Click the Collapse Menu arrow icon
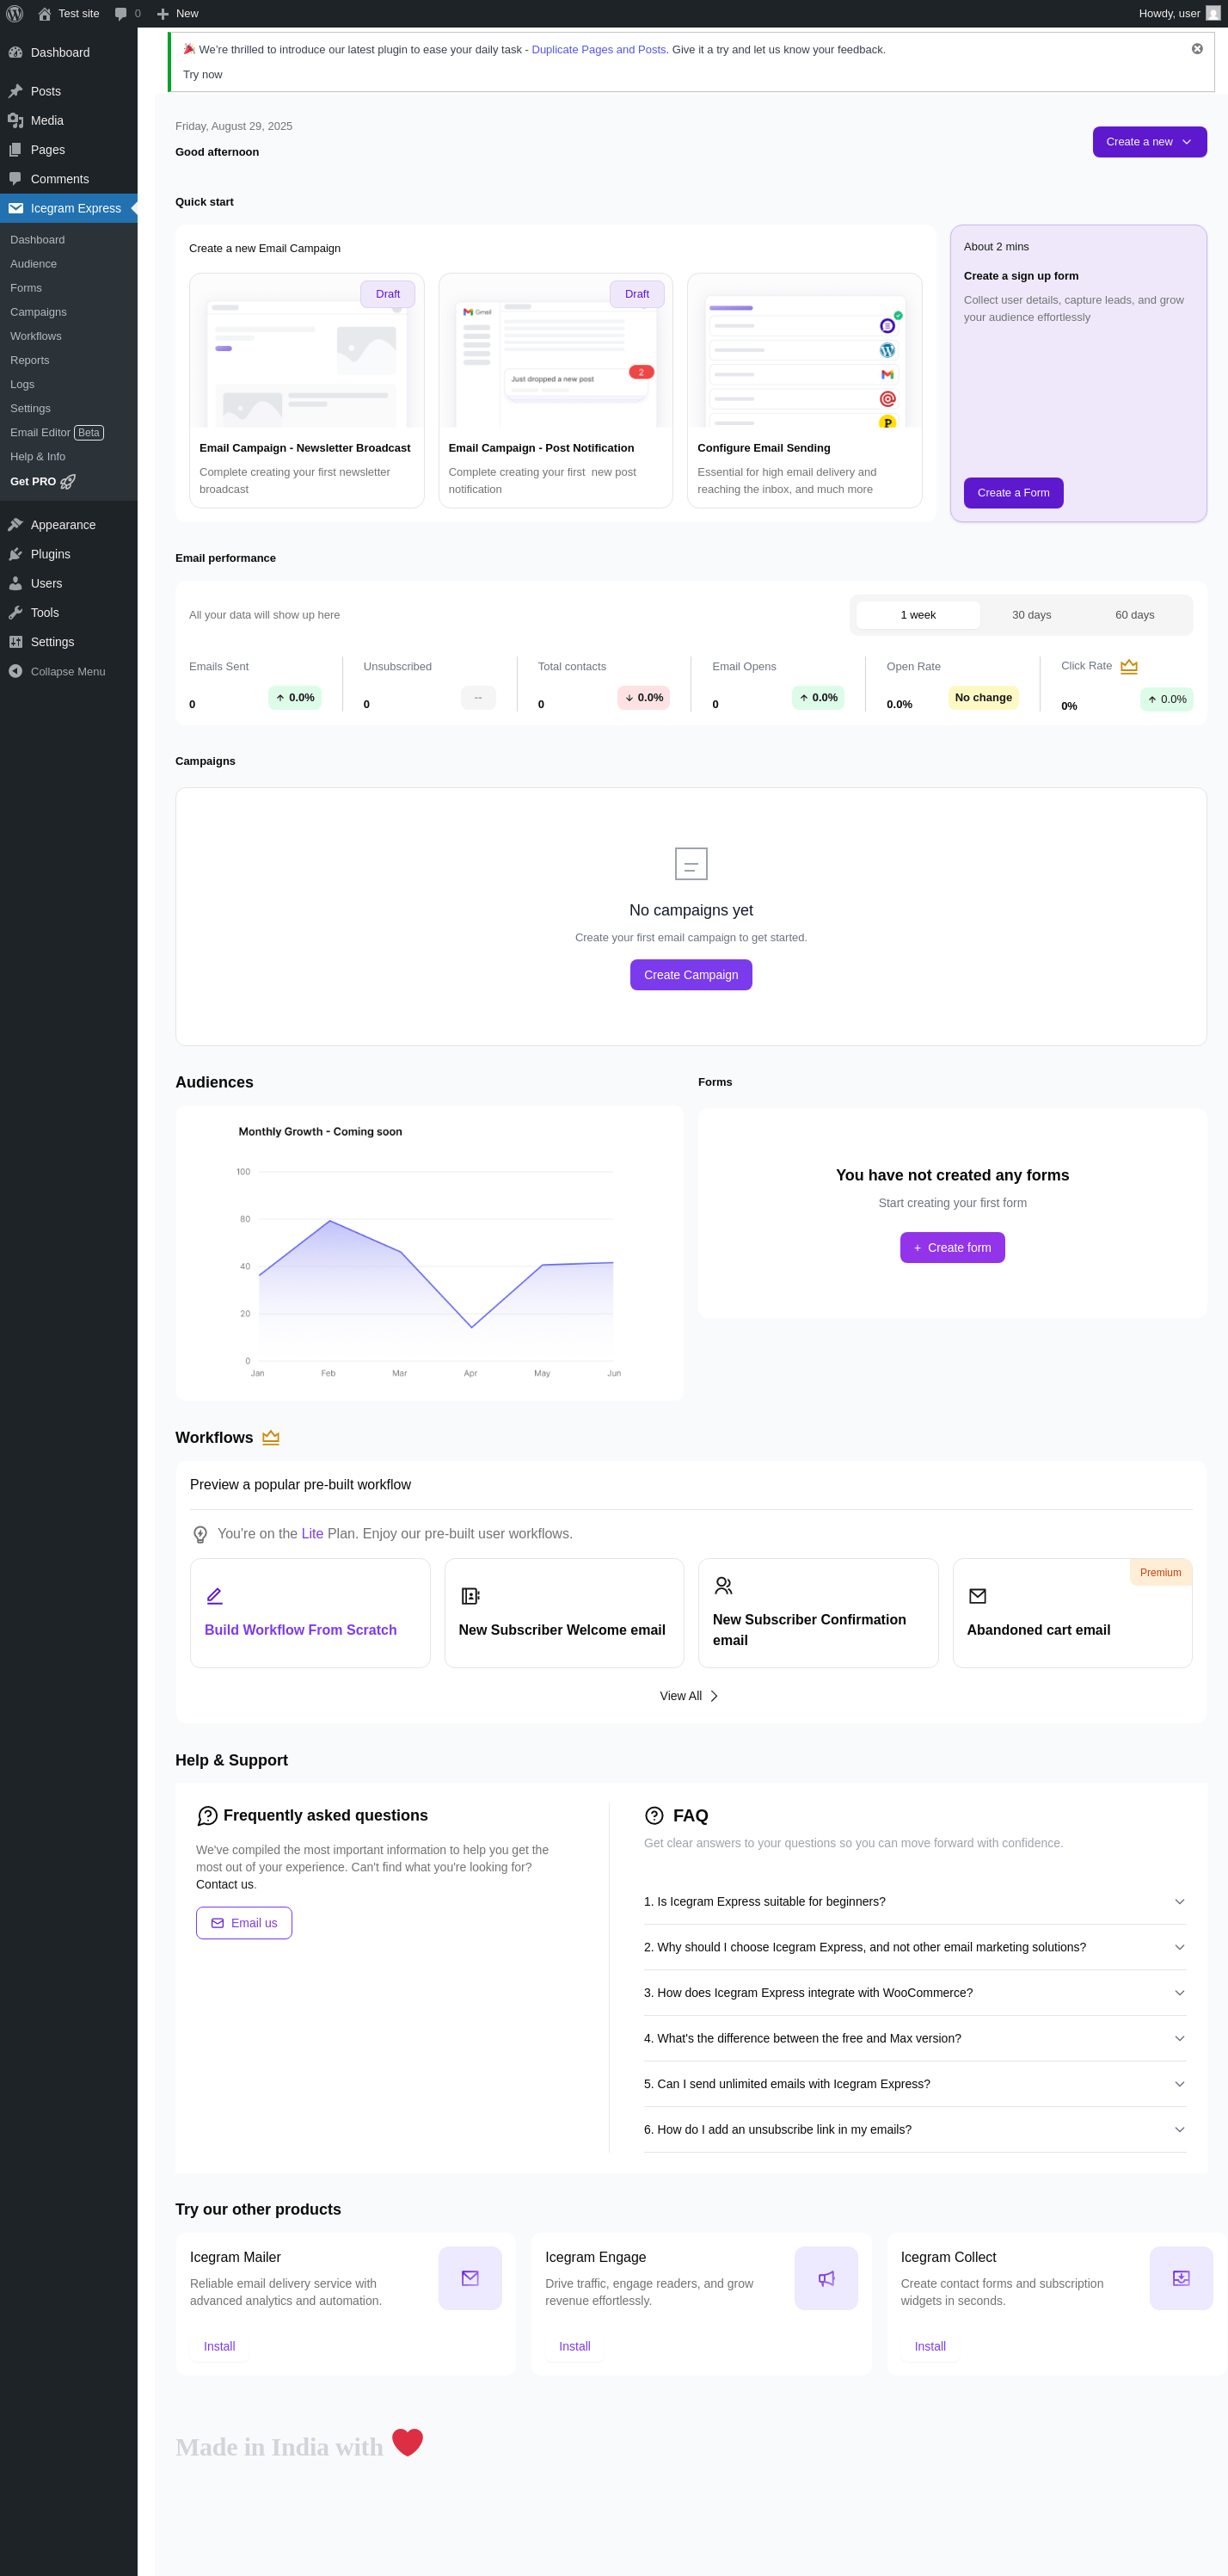 [15, 671]
